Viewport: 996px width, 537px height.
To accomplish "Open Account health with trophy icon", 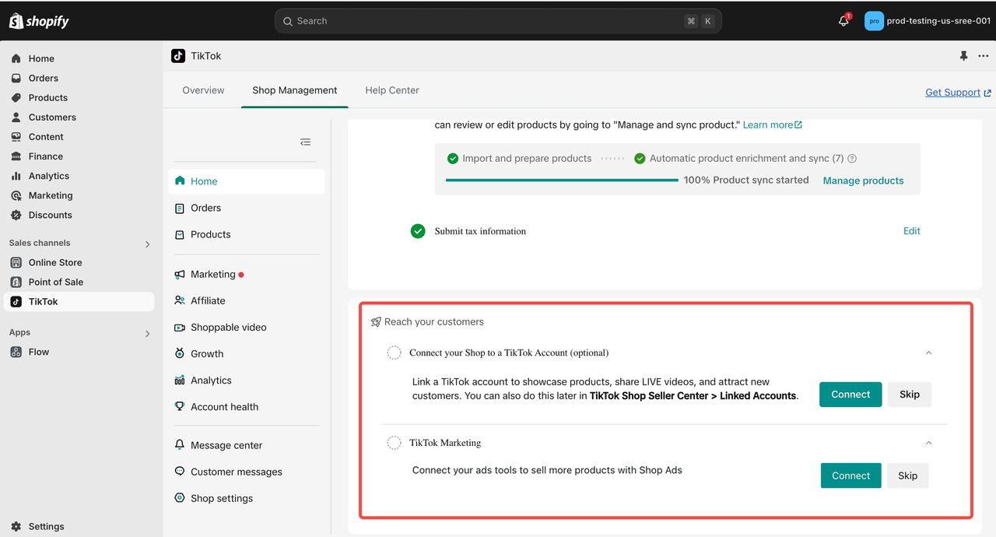I will tap(224, 407).
